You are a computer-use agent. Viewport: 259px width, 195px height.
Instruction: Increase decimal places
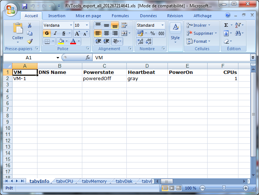(140, 41)
